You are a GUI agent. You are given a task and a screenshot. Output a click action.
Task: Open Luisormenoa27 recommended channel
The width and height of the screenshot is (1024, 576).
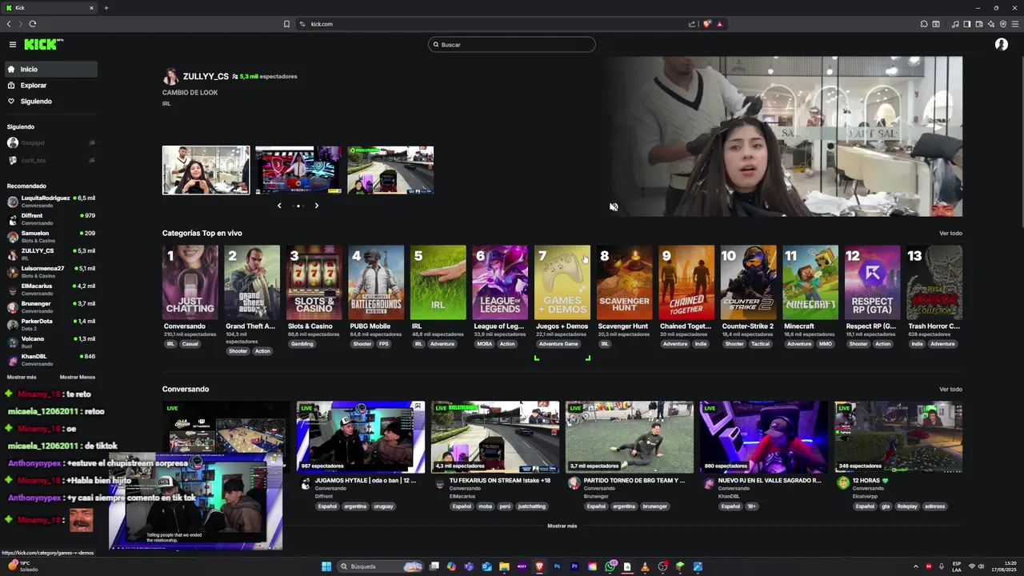tap(50, 272)
